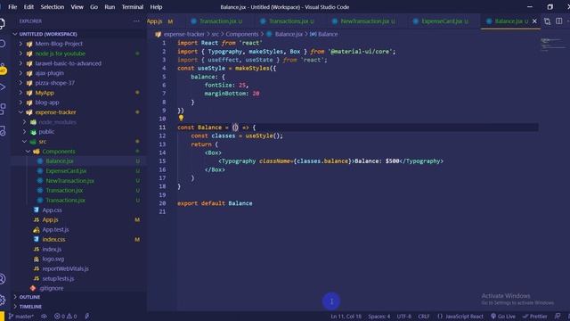Close the Balance.jsx tab
Image resolution: width=570 pixels, height=321 pixels.
[534, 21]
